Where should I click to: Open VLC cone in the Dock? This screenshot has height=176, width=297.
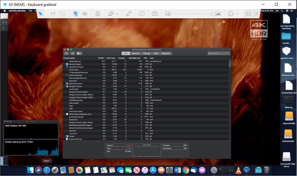238,170
